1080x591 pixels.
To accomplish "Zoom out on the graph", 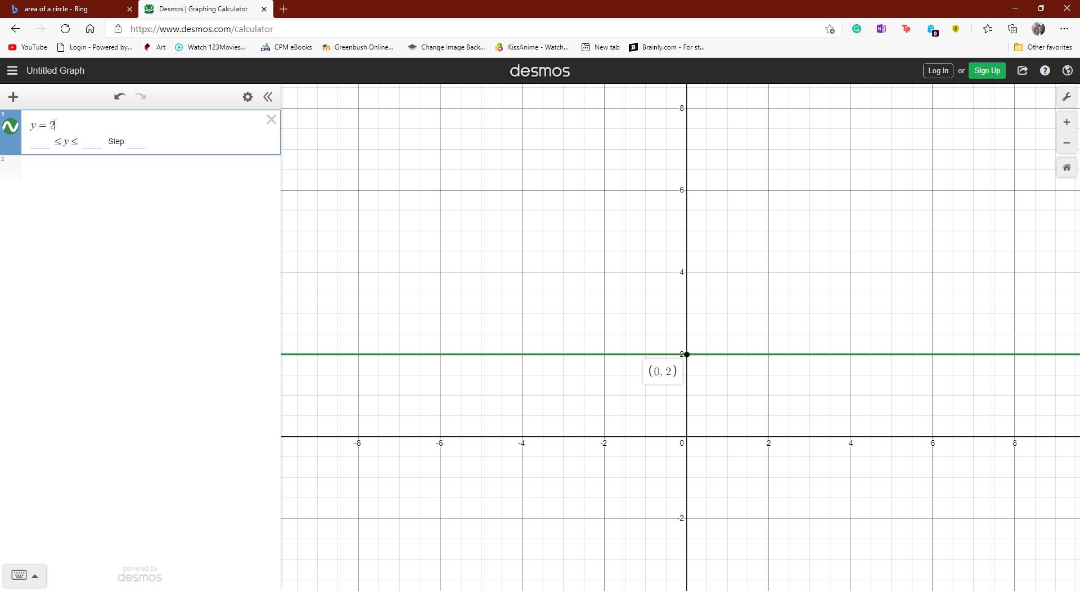I will (1066, 143).
